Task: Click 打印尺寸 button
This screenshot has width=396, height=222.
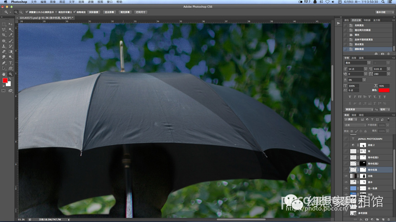Action: (x=141, y=12)
